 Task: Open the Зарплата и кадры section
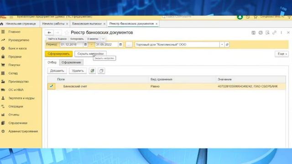[21, 98]
